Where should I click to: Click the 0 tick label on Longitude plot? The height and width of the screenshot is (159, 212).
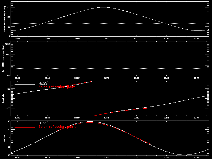pyautogui.click(x=10, y=98)
